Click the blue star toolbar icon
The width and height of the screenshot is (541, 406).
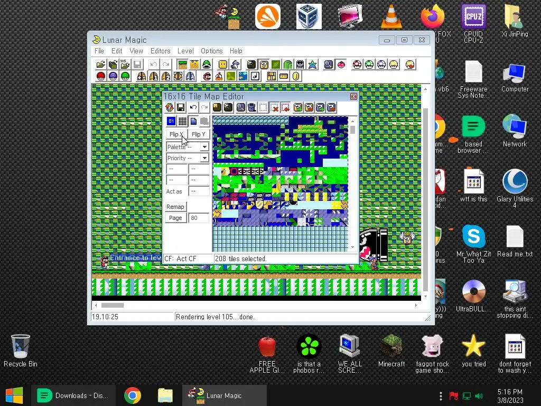[313, 64]
